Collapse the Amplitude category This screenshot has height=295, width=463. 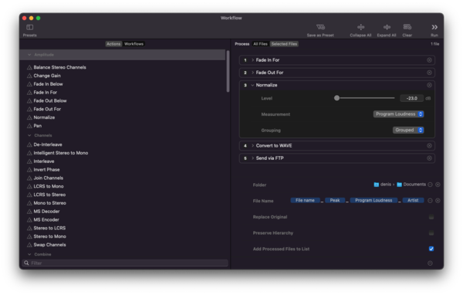[29, 55]
